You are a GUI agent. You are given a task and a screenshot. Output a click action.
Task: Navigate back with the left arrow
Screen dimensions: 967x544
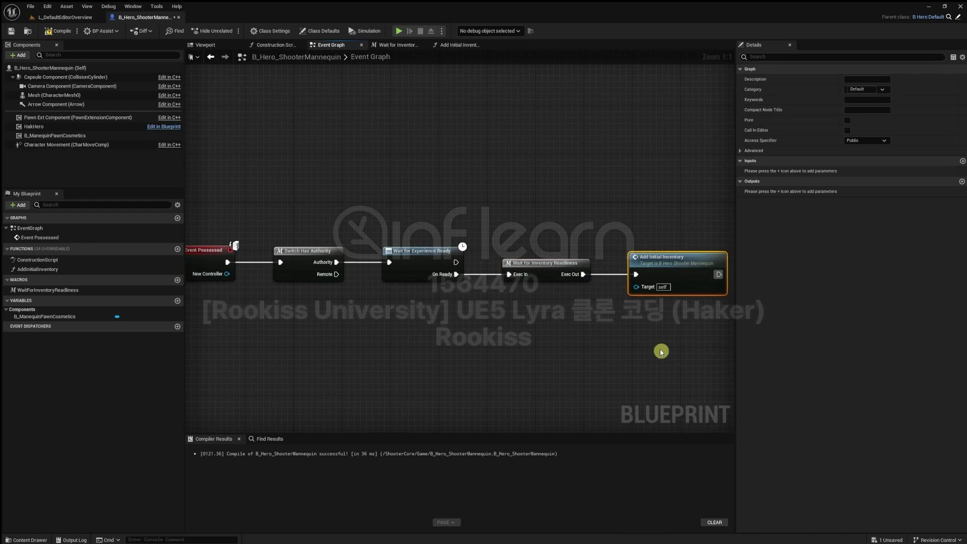click(x=211, y=57)
